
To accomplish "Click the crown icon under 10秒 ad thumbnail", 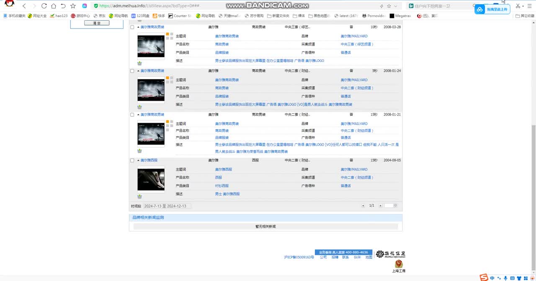I will pyautogui.click(x=139, y=64).
